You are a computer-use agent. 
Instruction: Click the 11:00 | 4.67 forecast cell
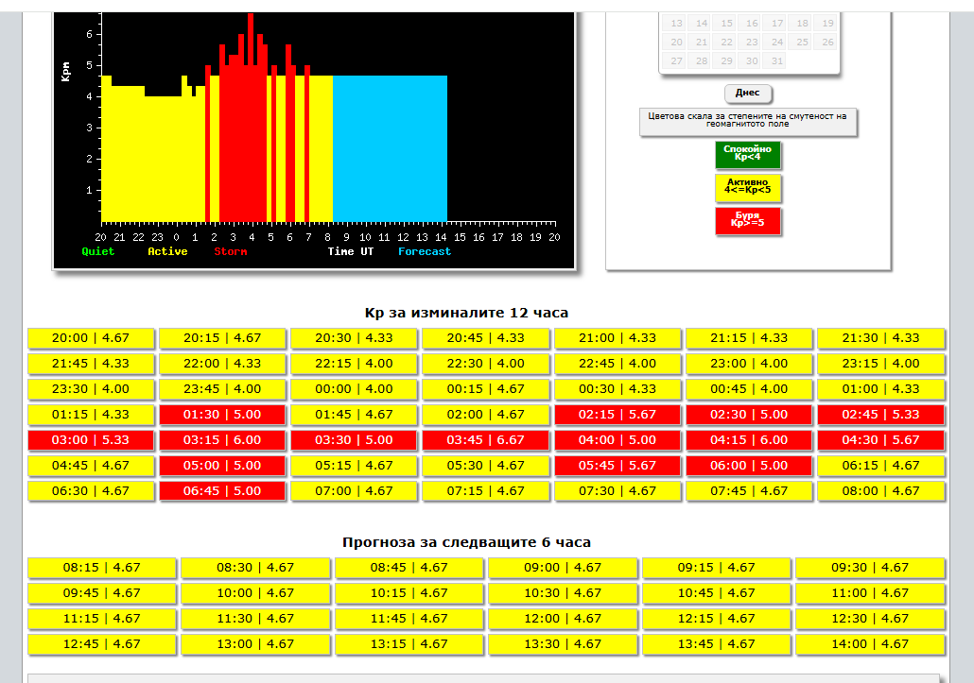869,593
